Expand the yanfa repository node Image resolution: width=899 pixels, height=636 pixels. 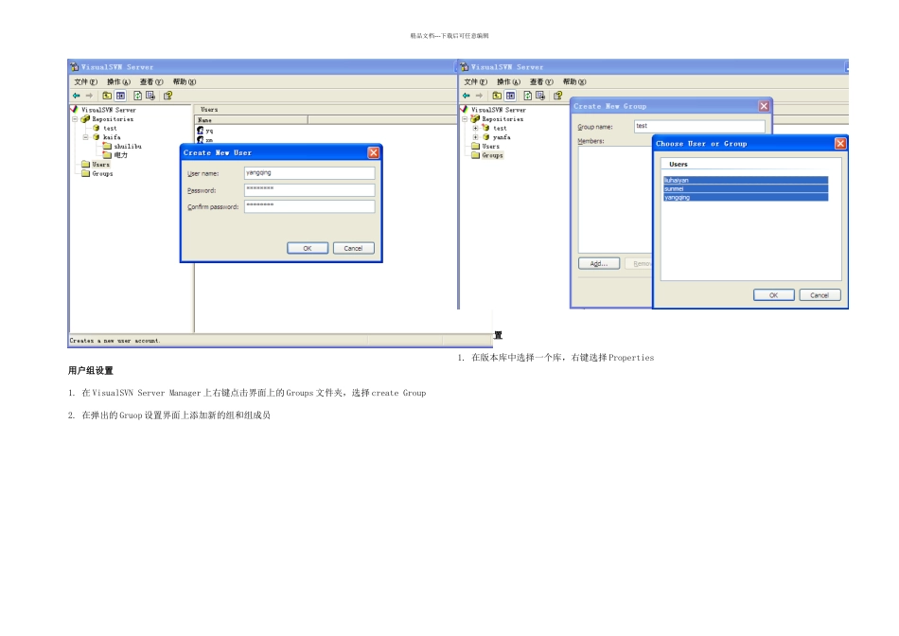click(x=475, y=137)
